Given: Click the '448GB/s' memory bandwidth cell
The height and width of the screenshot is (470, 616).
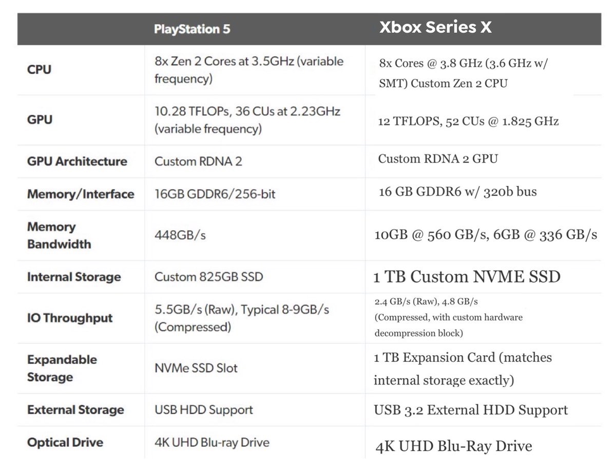Looking at the screenshot, I should (x=180, y=235).
